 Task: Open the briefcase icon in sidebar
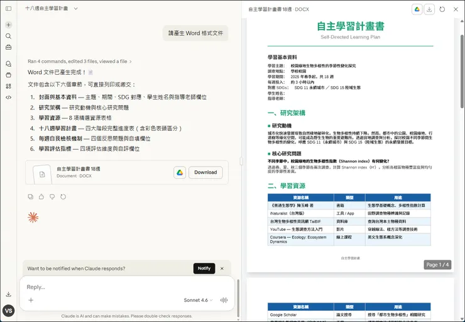8,47
